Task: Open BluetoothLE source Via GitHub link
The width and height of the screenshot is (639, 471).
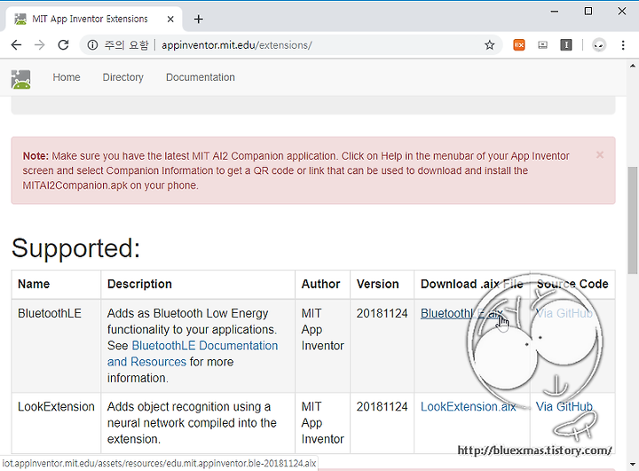Action: coord(564,313)
